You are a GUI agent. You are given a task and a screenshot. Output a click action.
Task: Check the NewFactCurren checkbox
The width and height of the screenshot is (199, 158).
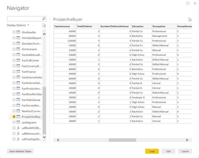(14, 111)
